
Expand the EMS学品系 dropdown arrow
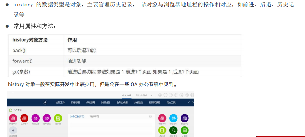(152, 95)
